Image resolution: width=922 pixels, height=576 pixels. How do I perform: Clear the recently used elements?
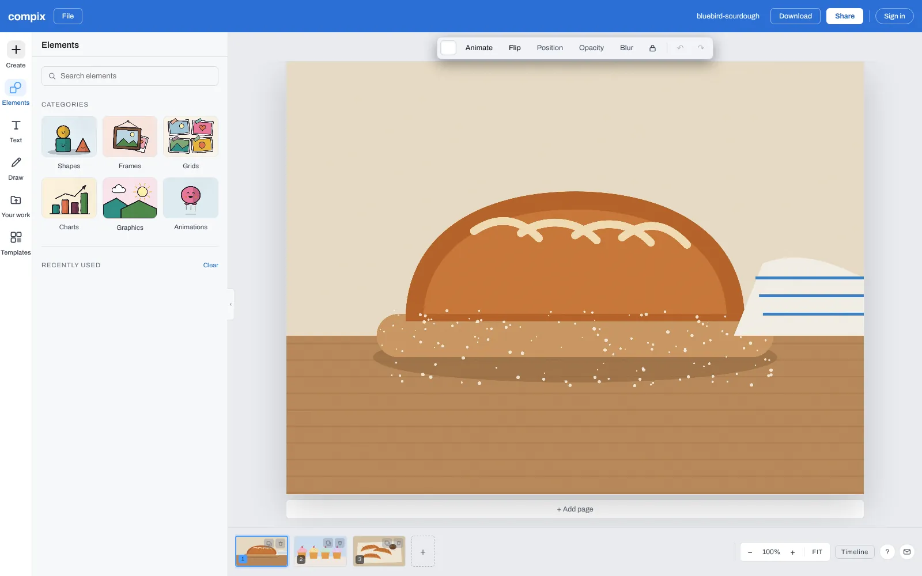click(210, 266)
